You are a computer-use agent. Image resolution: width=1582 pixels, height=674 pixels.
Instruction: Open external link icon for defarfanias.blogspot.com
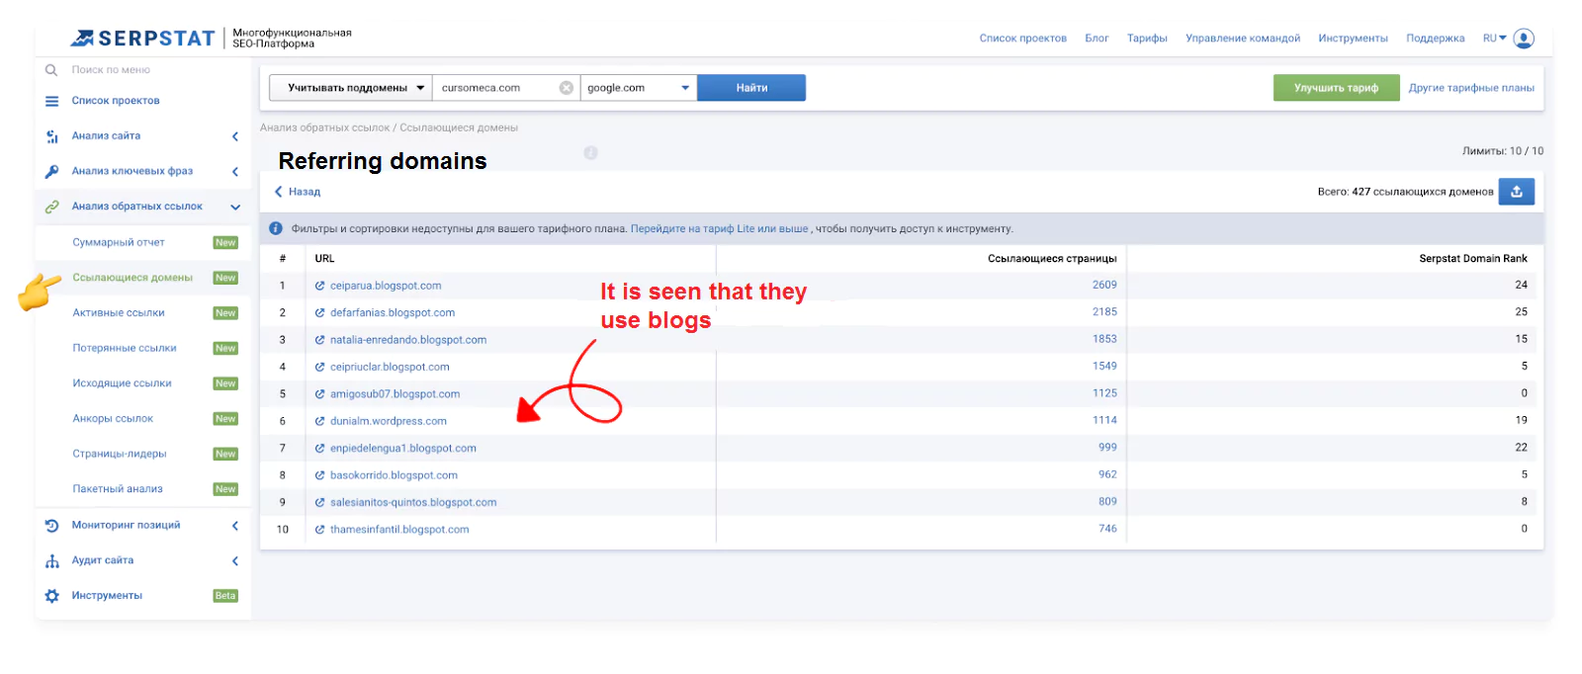pyautogui.click(x=319, y=312)
